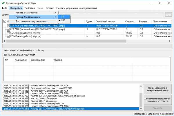Sort by Версия column header

144,22
